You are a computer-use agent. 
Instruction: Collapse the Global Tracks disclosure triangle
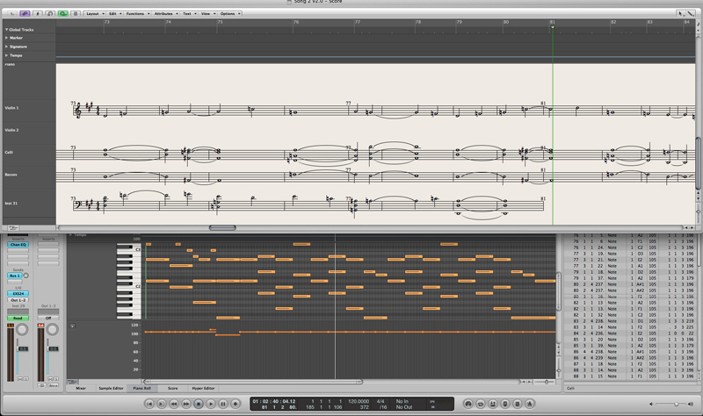6,30
